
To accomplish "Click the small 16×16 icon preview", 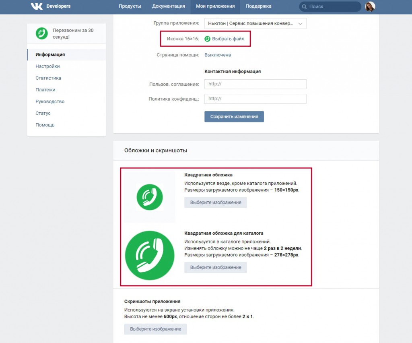I will pos(207,39).
